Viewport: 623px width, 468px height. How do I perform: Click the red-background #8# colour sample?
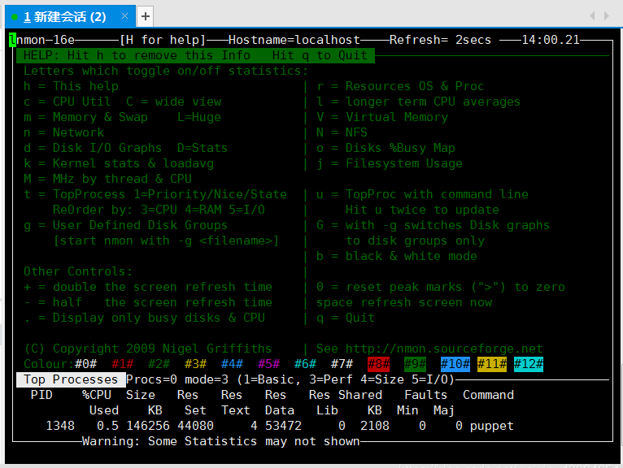379,364
